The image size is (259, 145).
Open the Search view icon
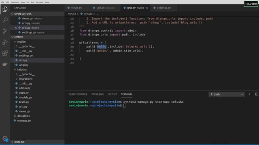click(x=5, y=20)
